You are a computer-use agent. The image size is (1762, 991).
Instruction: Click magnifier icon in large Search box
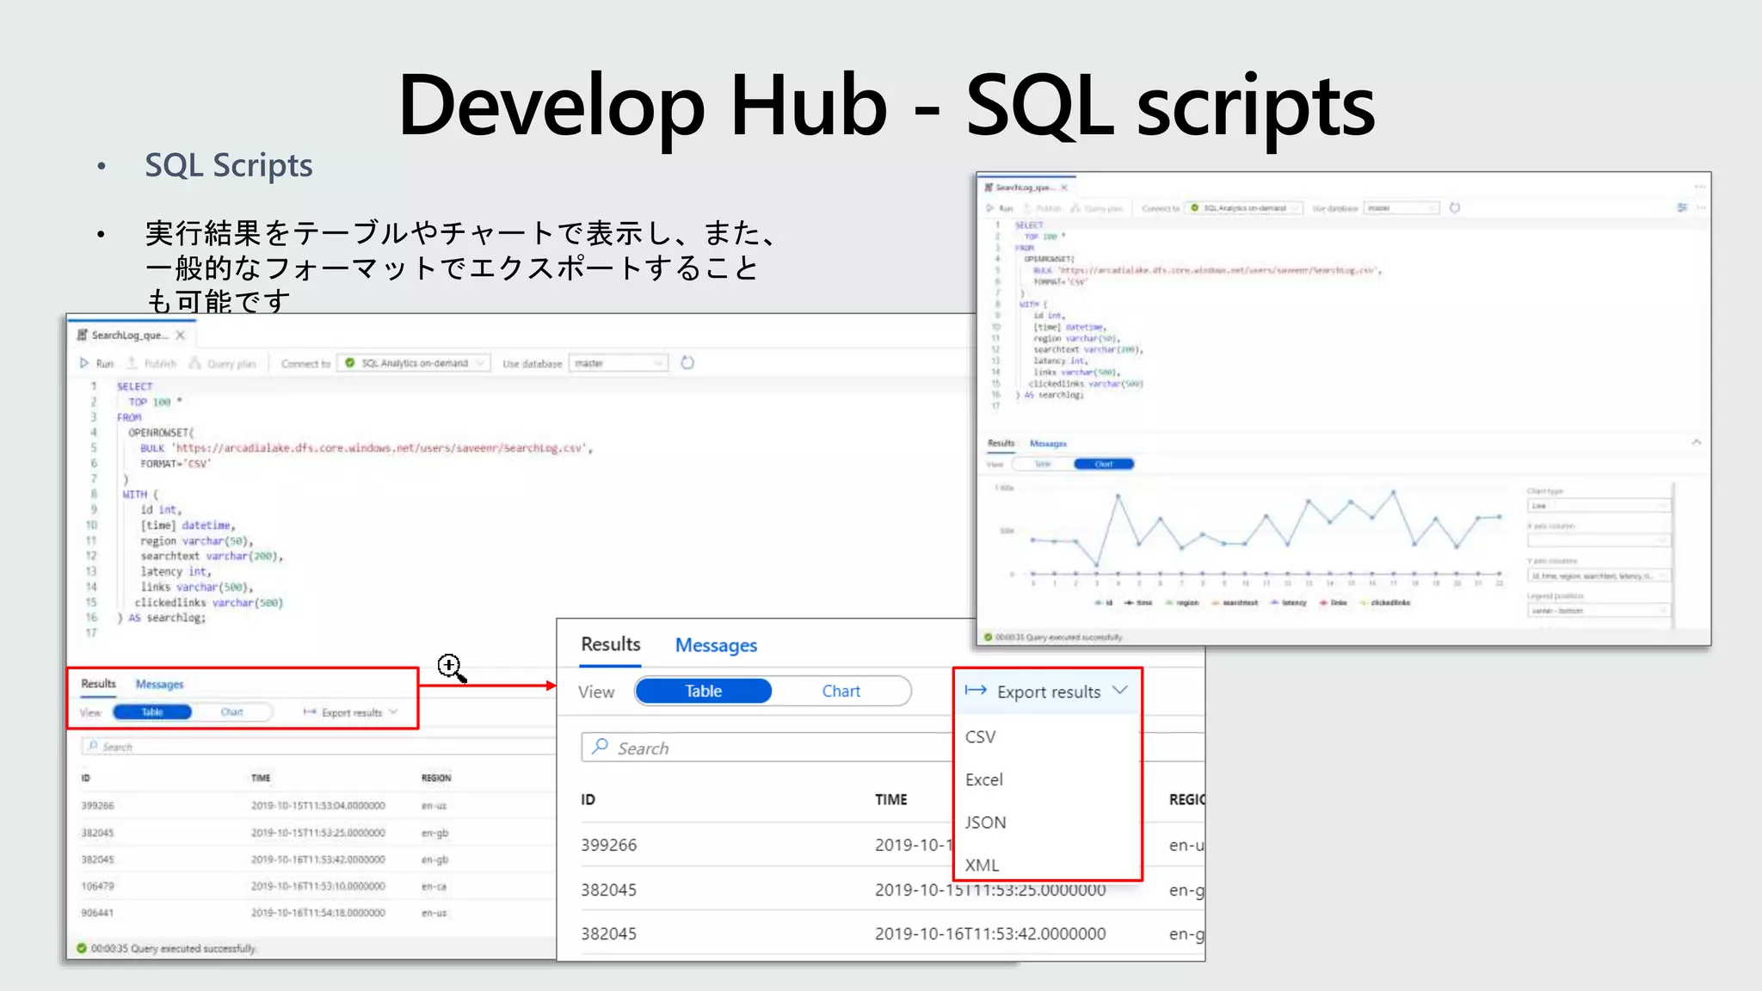pos(600,747)
